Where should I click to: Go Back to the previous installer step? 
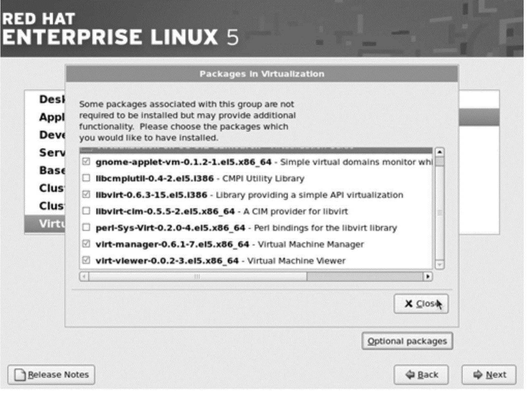pyautogui.click(x=421, y=375)
